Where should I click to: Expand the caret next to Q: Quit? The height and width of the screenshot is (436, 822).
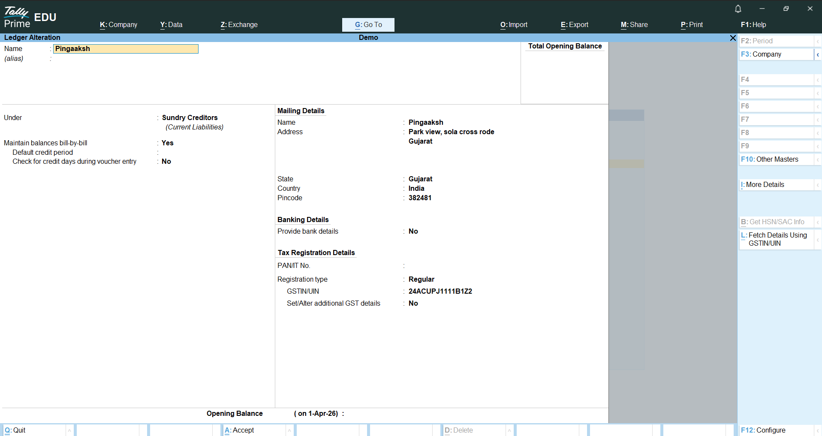69,430
